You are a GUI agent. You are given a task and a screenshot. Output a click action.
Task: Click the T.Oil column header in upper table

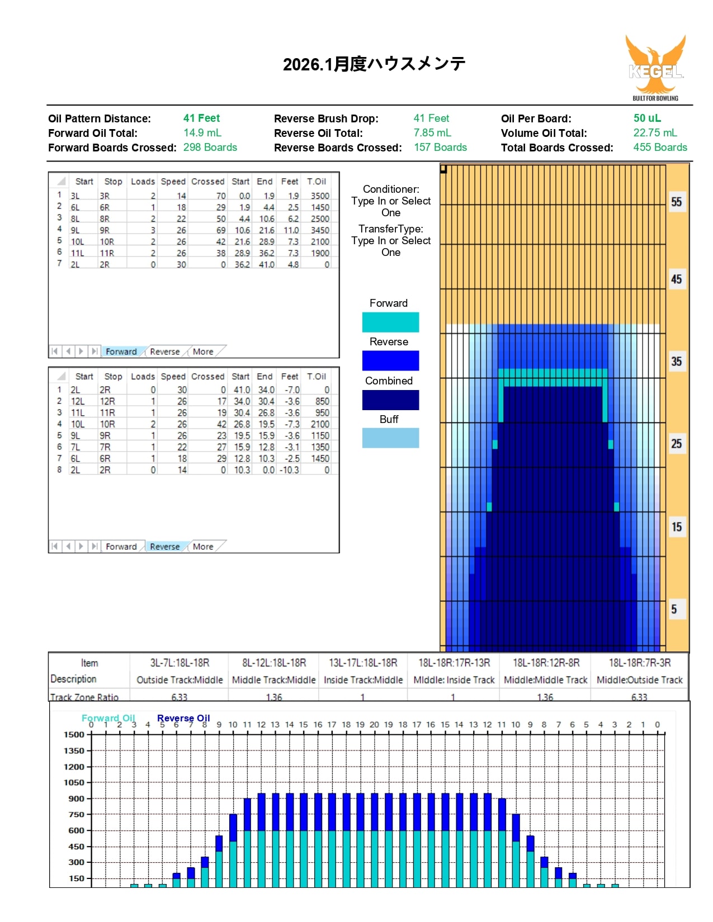click(317, 182)
